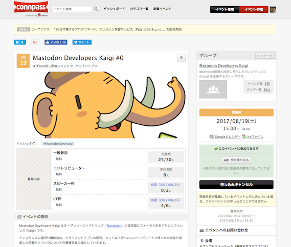Open the イベントへのお問い合わせ link
The image size is (291, 247).
point(227,230)
